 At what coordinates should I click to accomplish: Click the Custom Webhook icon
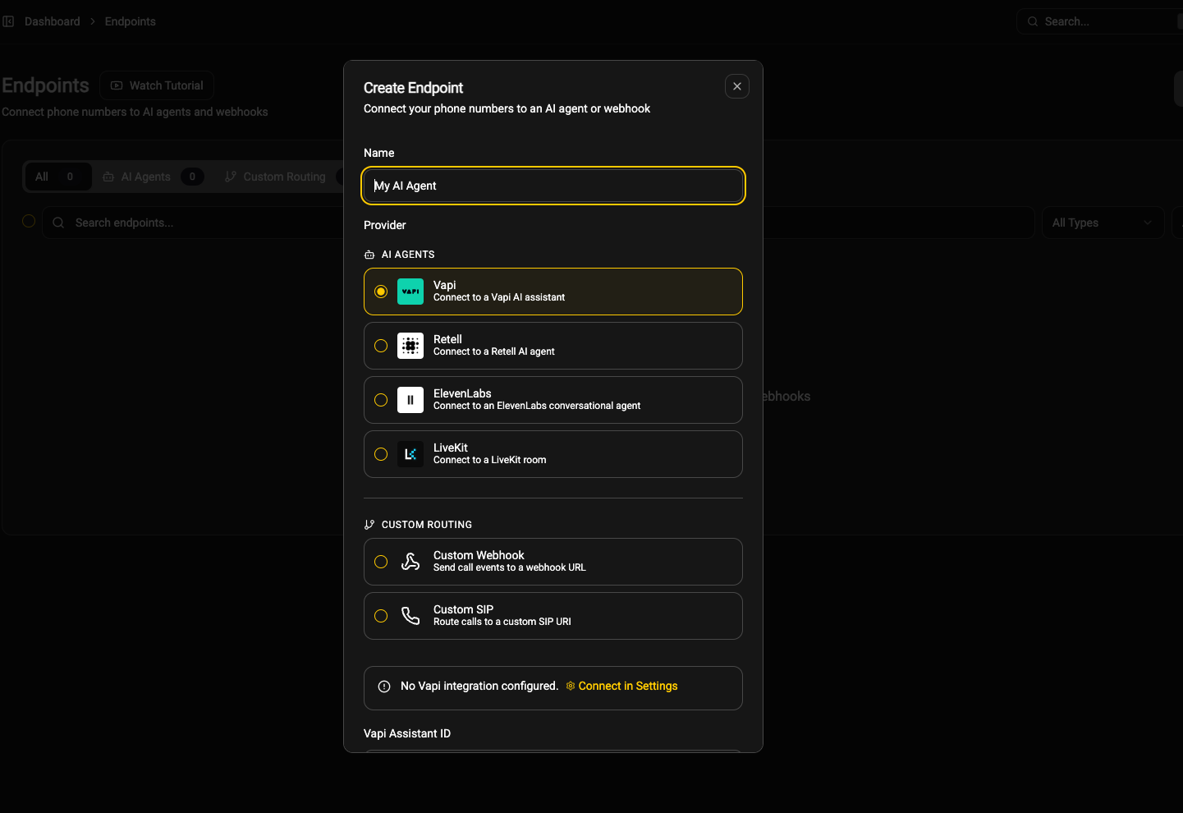tap(410, 562)
